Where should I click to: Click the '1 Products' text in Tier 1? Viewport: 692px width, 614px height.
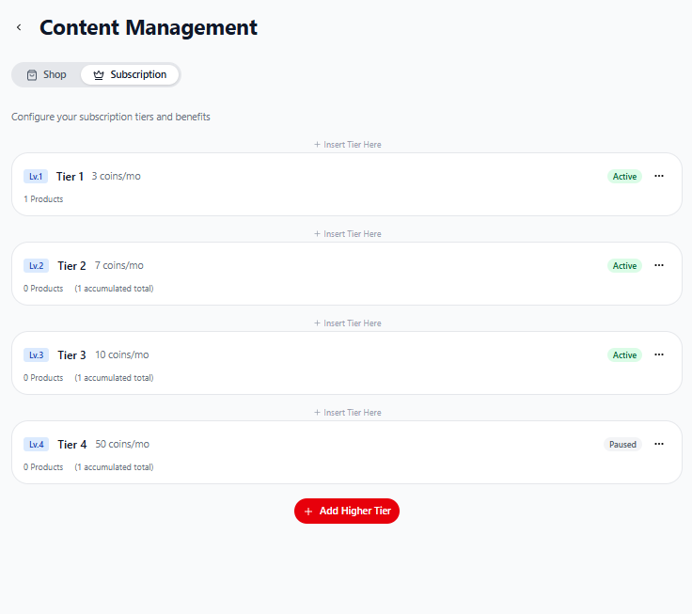coord(43,199)
